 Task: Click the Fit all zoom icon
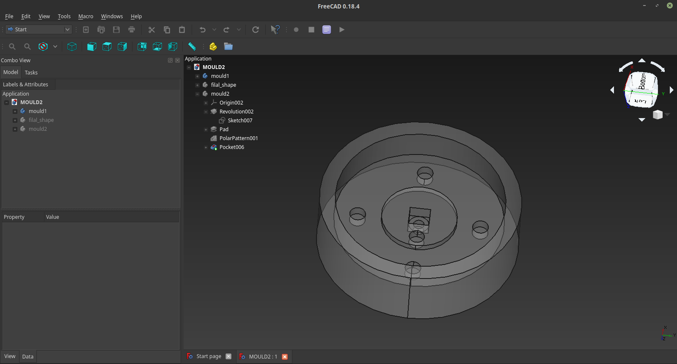[12, 47]
